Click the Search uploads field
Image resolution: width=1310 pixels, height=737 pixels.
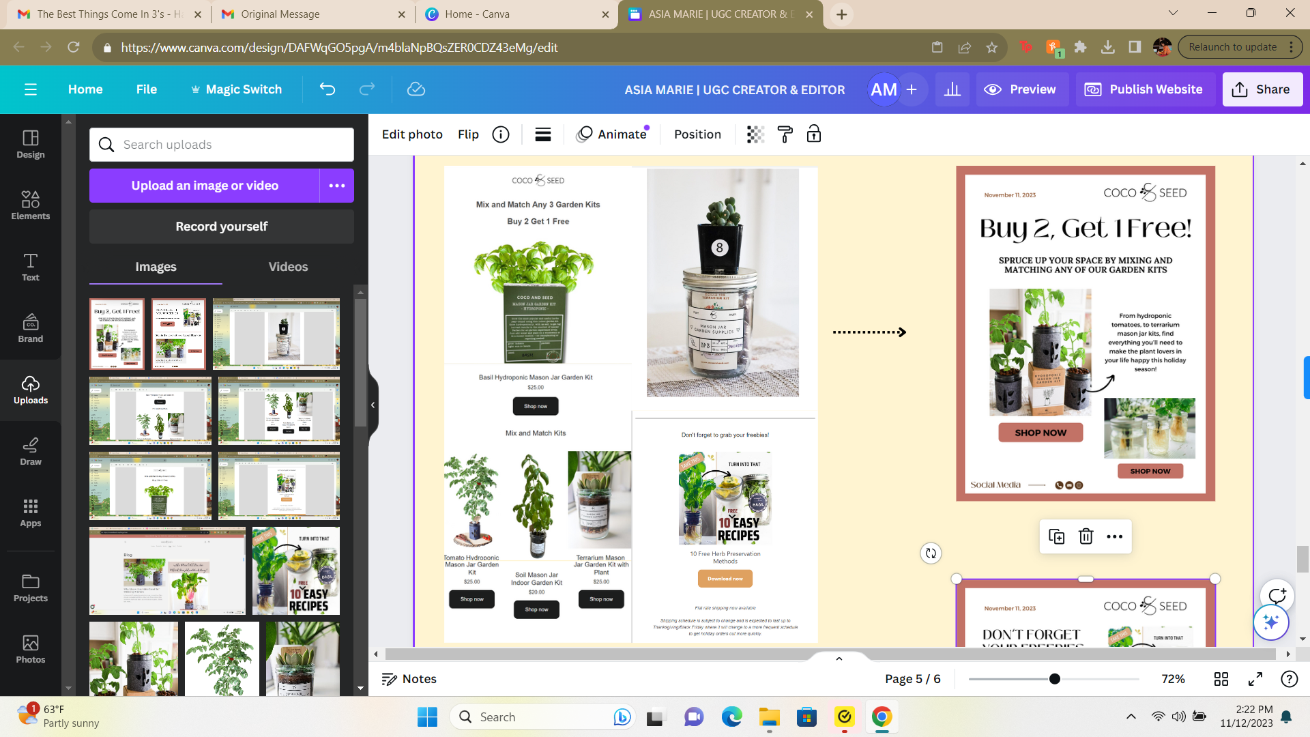(x=222, y=145)
